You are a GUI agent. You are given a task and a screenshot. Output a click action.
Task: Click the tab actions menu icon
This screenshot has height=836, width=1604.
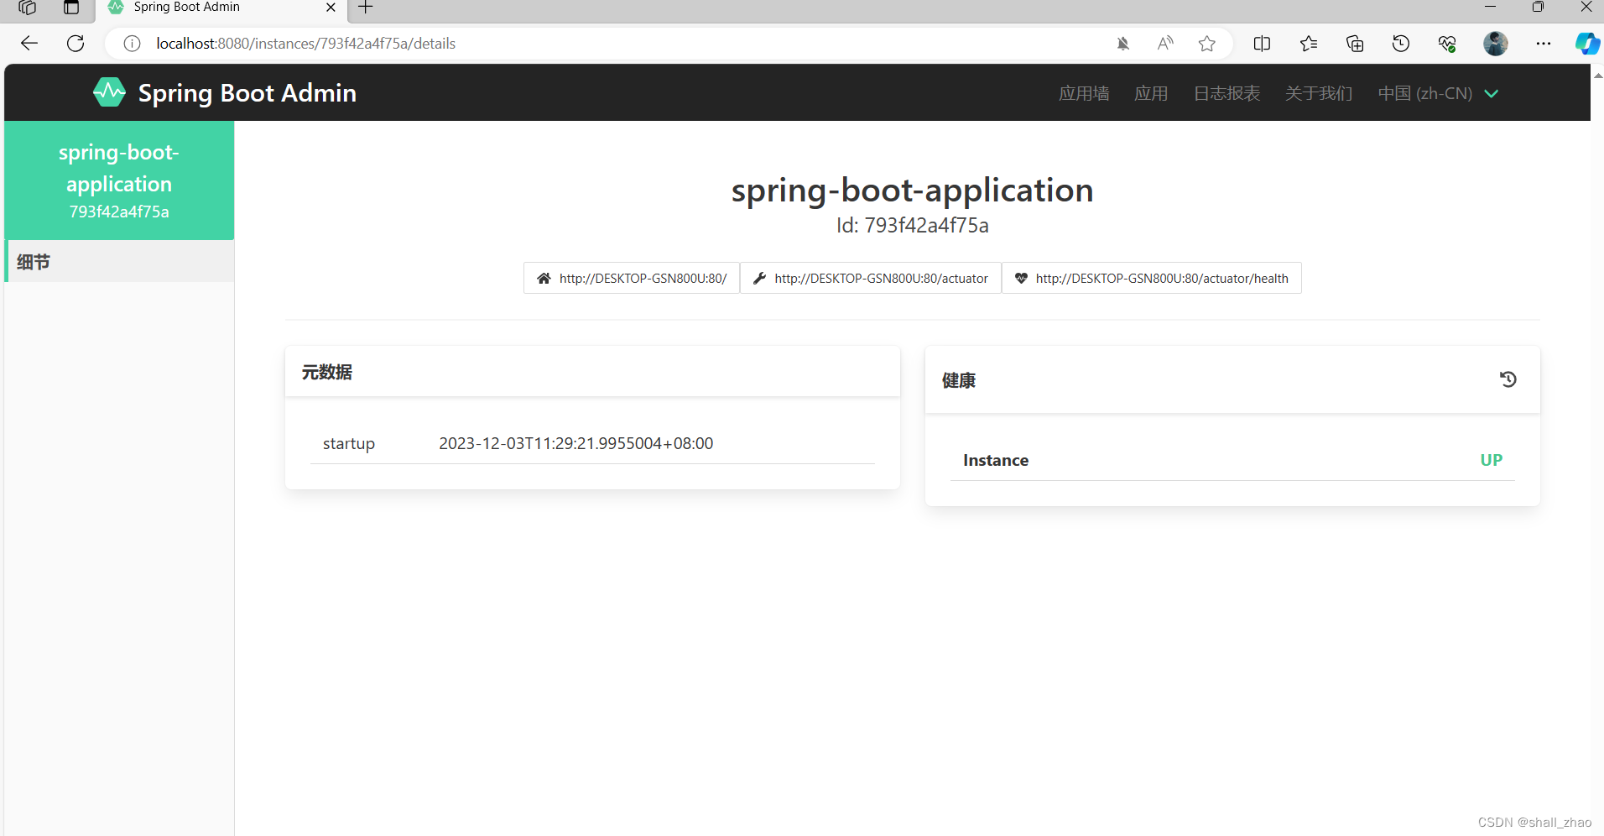click(71, 8)
